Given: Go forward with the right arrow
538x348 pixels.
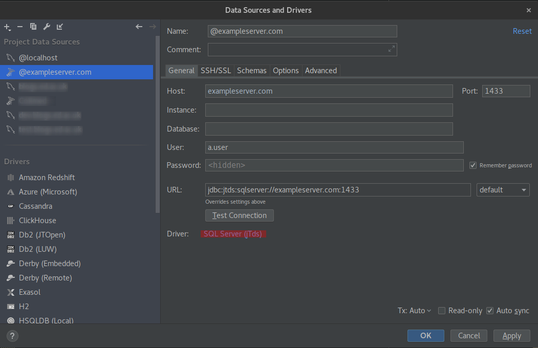Looking at the screenshot, I should (153, 27).
